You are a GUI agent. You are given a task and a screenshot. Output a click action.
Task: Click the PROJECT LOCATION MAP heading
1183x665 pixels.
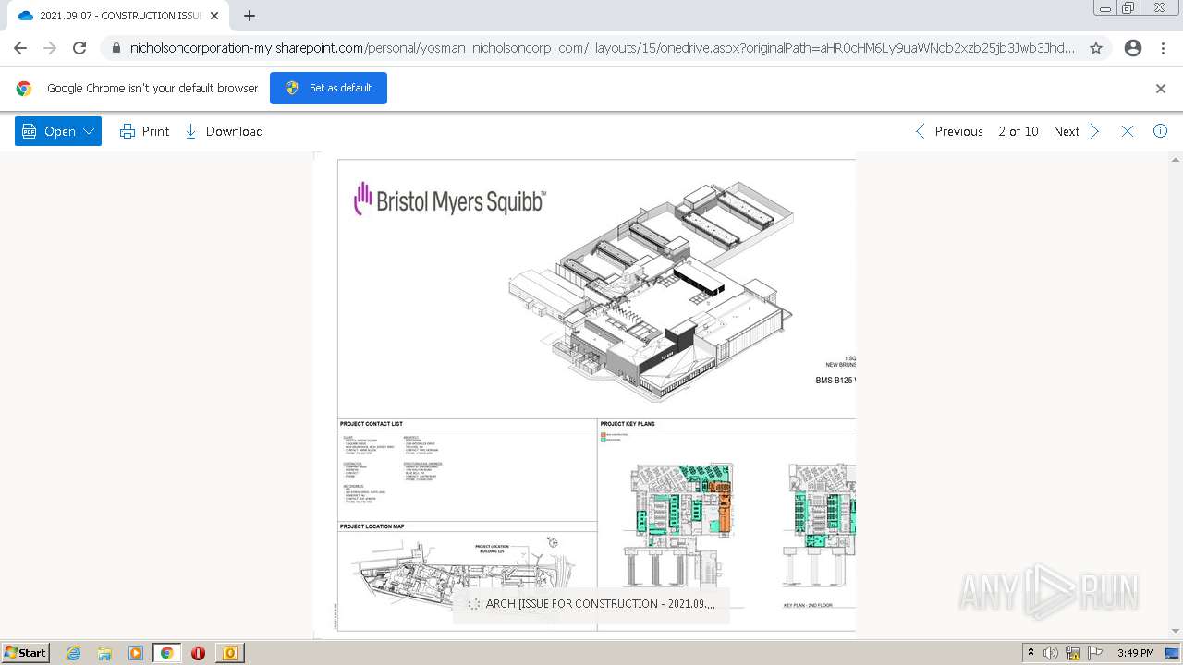point(372,526)
